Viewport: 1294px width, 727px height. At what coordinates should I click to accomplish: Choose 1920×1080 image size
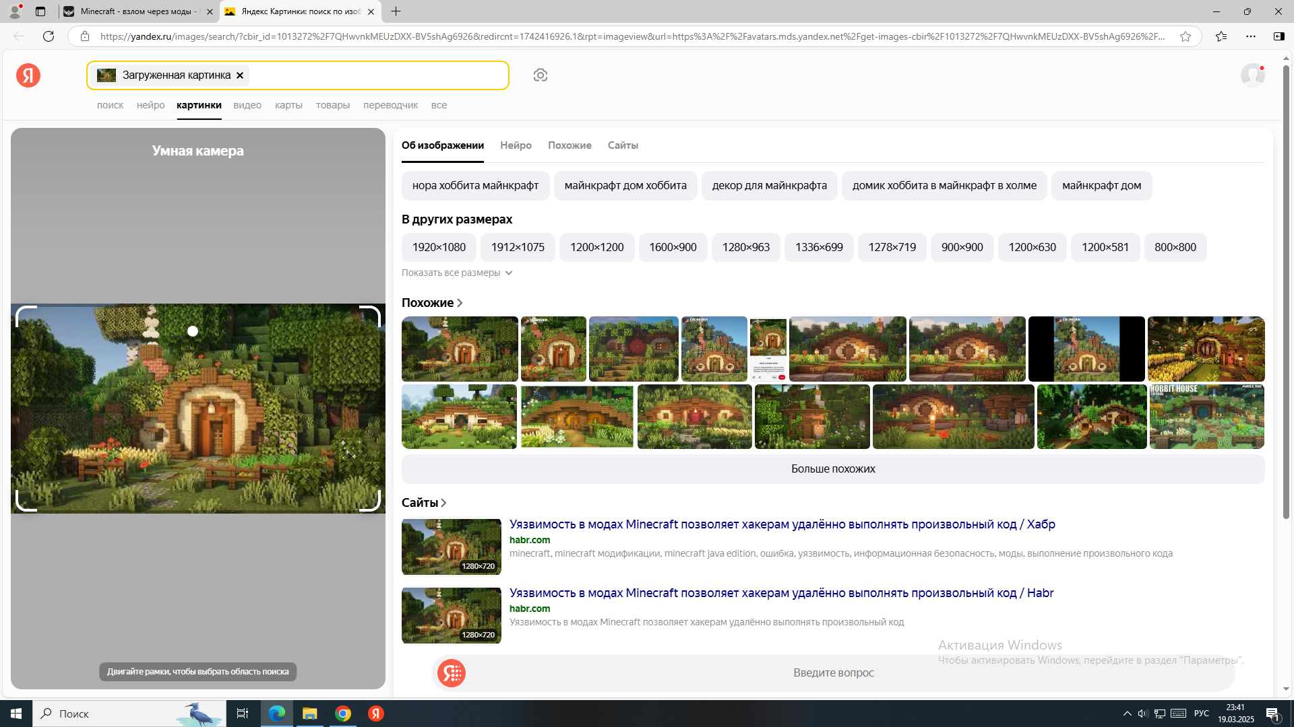click(x=439, y=248)
